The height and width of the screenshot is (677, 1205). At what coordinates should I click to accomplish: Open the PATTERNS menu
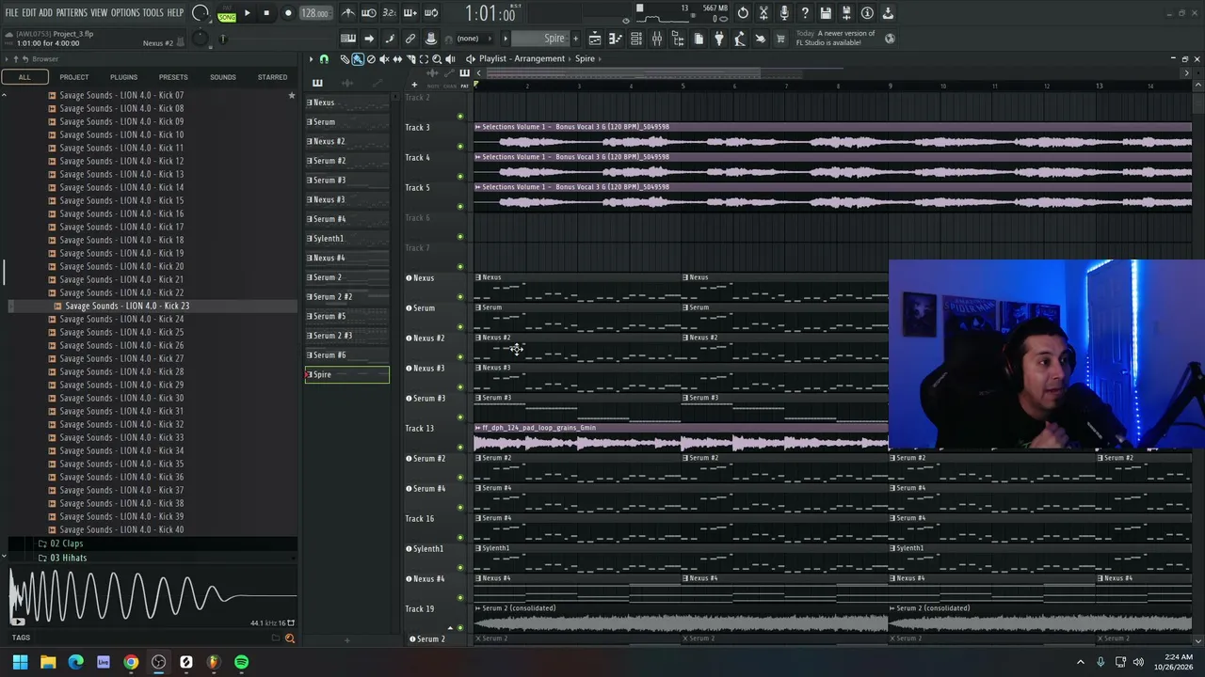tap(72, 13)
